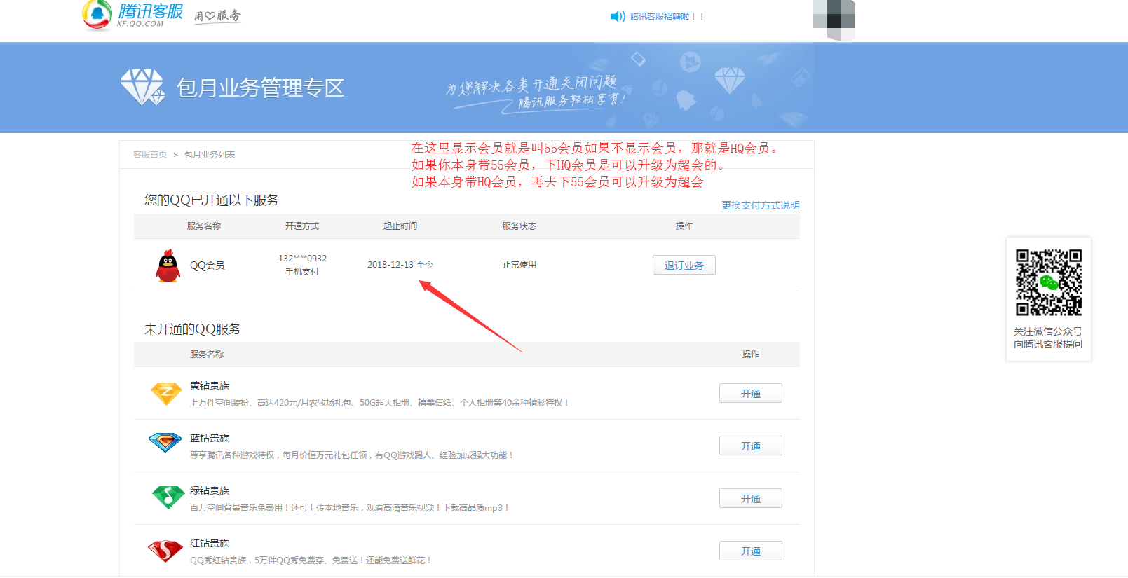
Task: Click the blurred user avatar at top
Action: click(x=834, y=19)
